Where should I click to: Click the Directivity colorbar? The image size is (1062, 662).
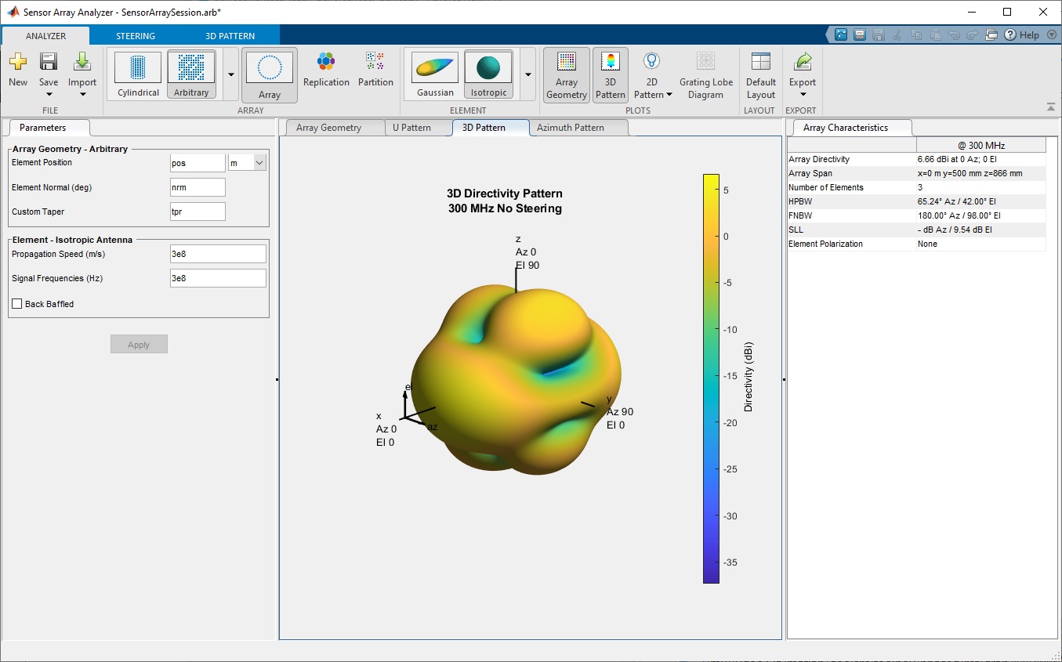click(711, 378)
